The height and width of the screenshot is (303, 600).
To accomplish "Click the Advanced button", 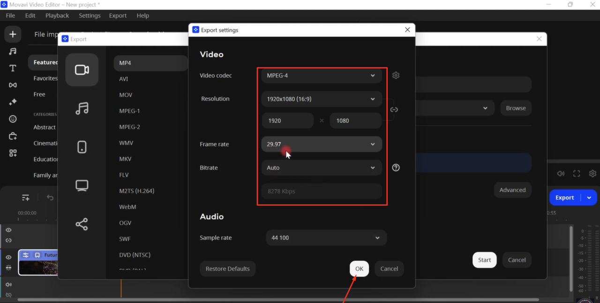I will click(512, 190).
